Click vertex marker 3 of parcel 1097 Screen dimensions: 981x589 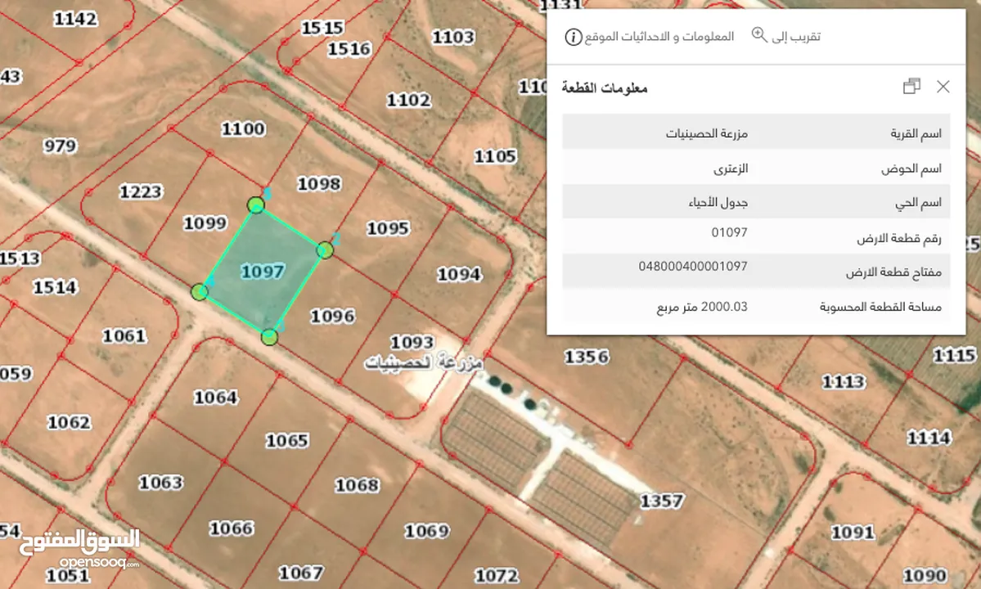[269, 338]
